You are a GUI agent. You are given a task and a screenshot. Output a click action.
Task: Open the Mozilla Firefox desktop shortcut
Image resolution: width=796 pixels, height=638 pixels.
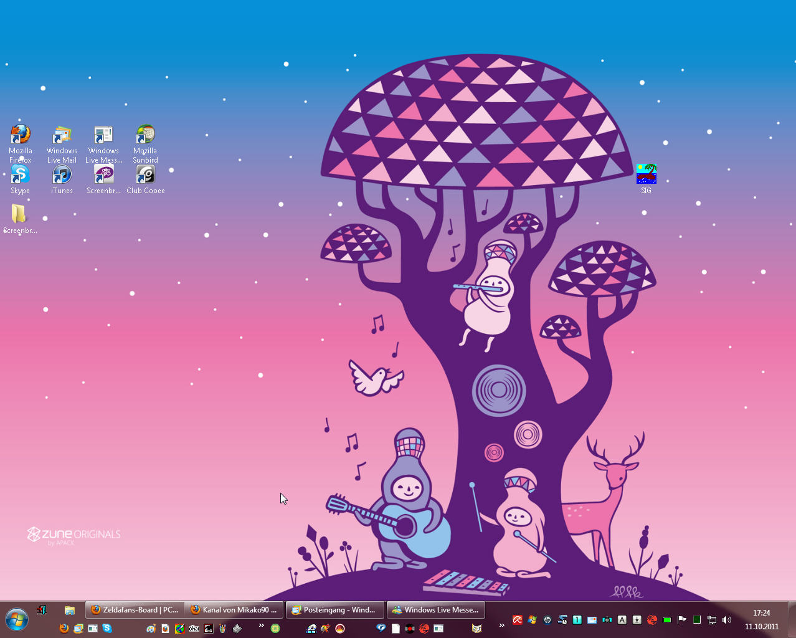pos(20,135)
